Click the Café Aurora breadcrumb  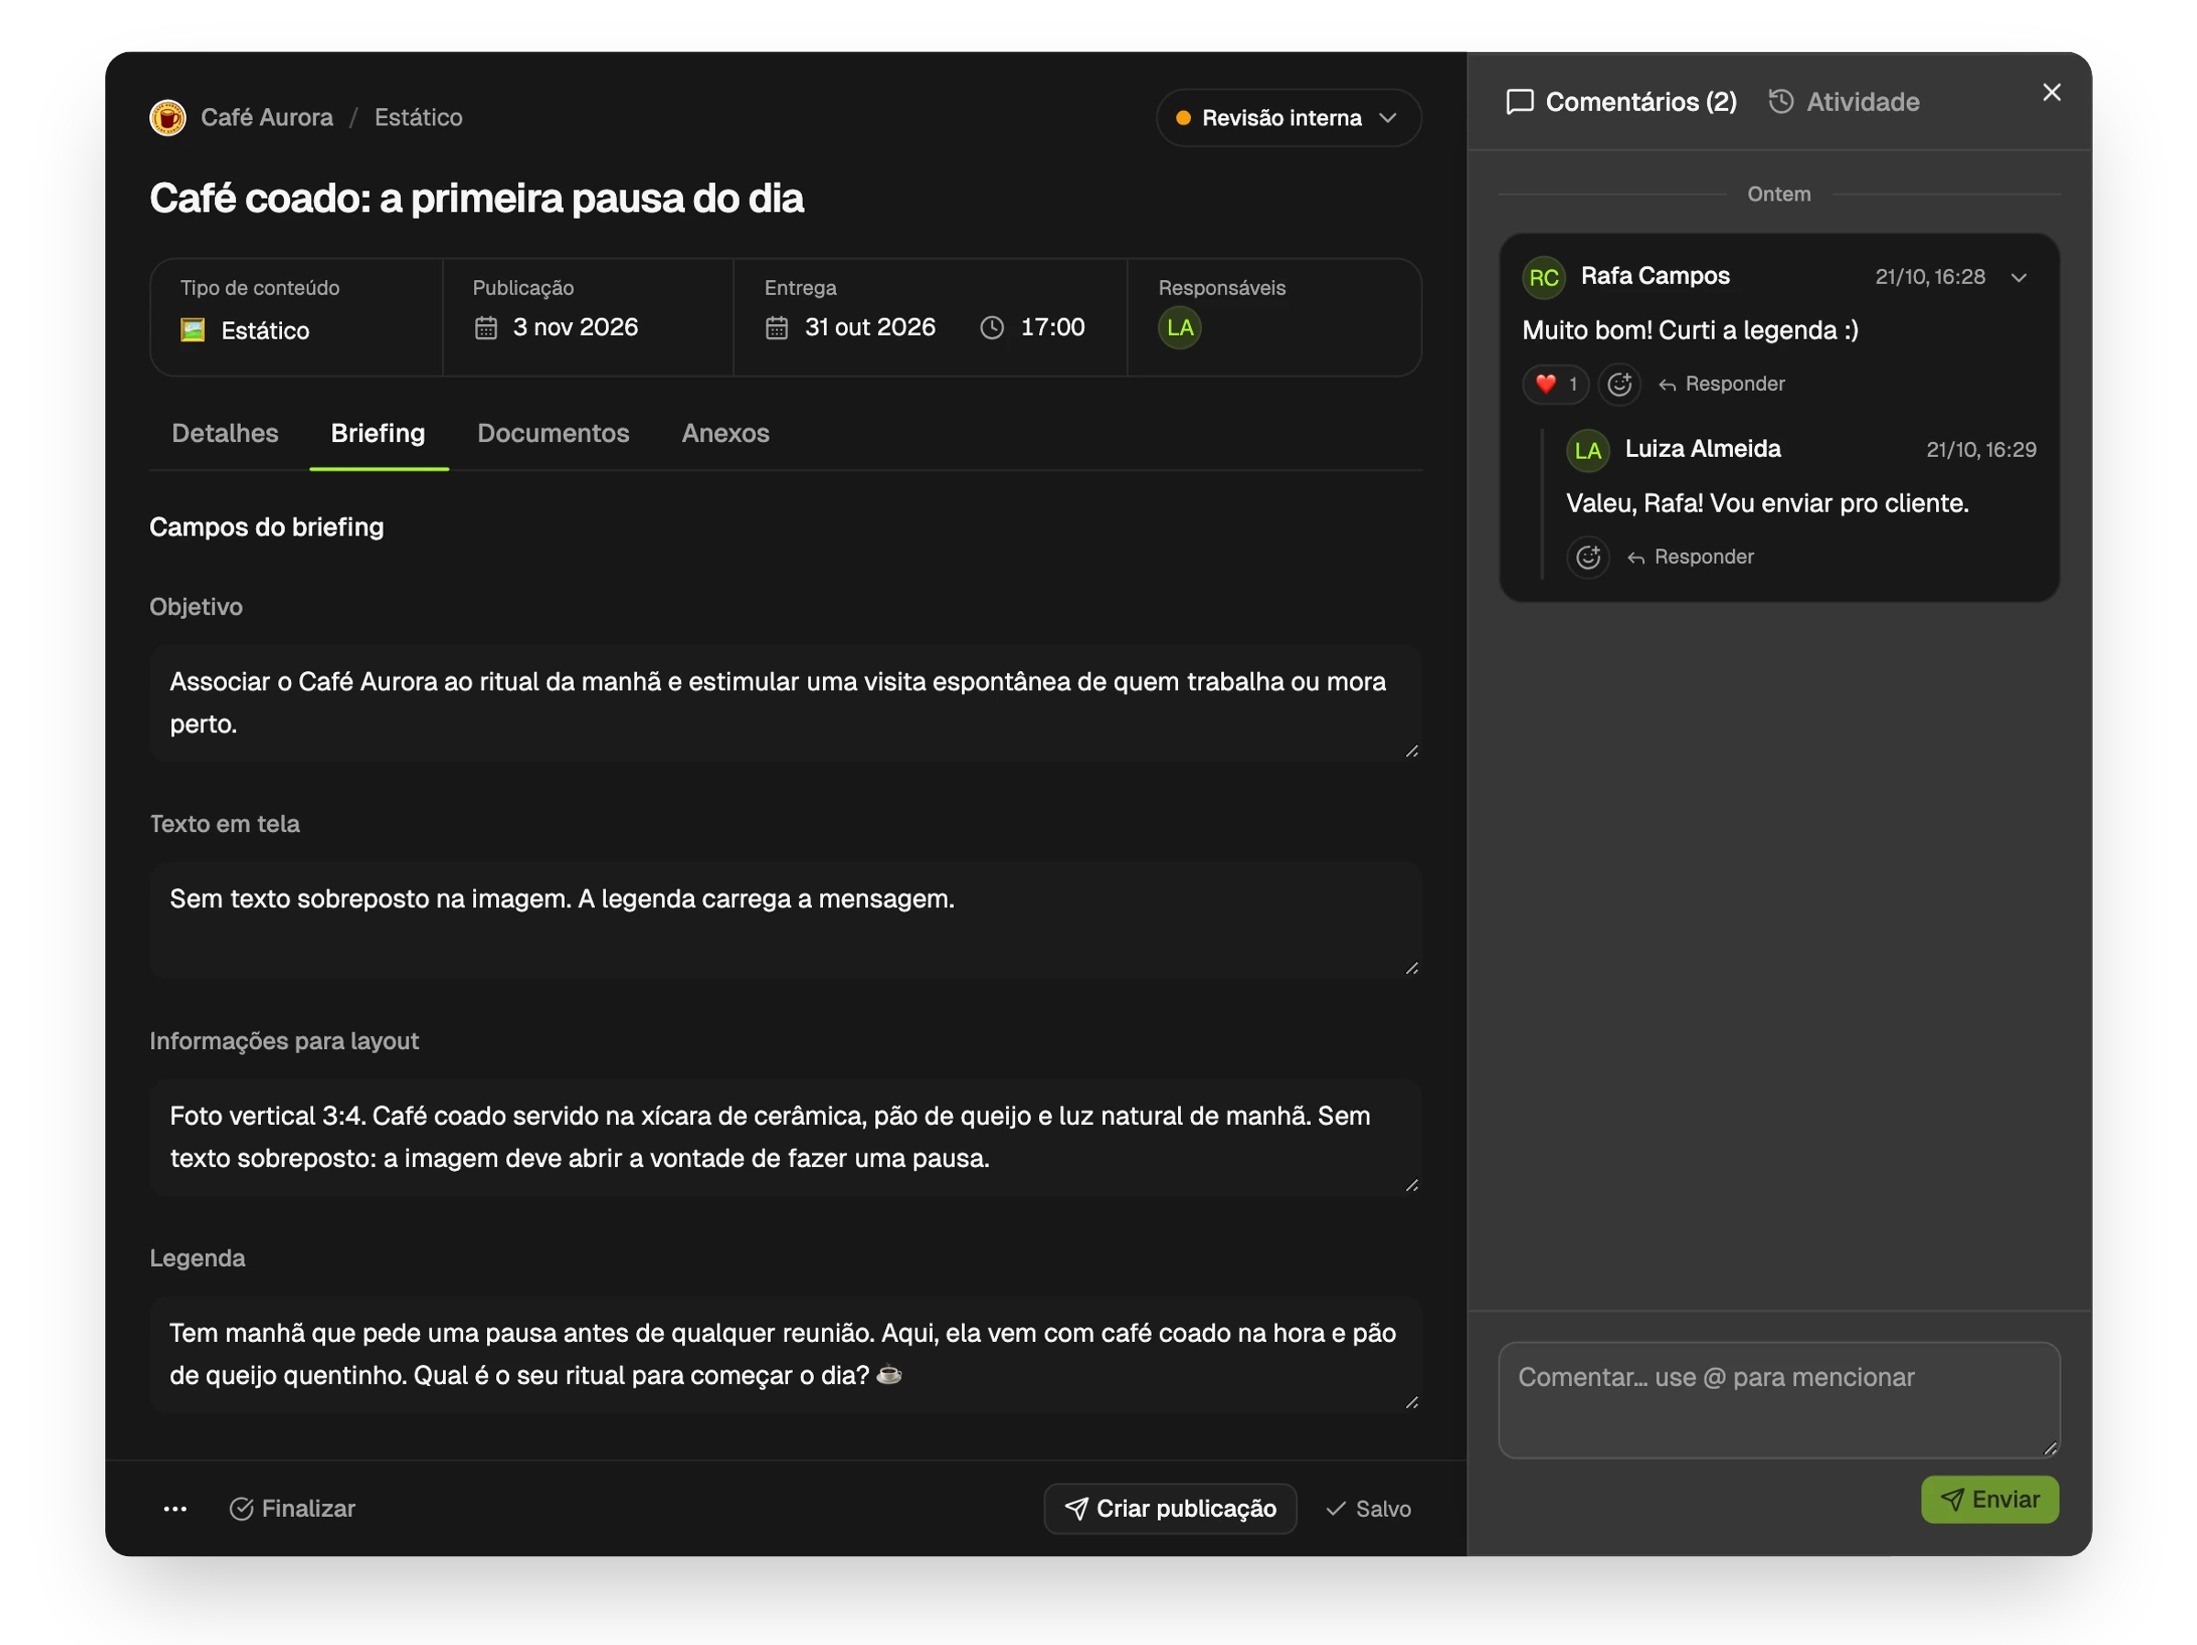[266, 117]
